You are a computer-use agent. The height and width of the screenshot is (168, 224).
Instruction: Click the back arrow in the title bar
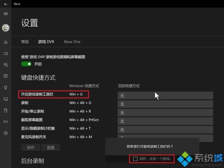[6, 4]
